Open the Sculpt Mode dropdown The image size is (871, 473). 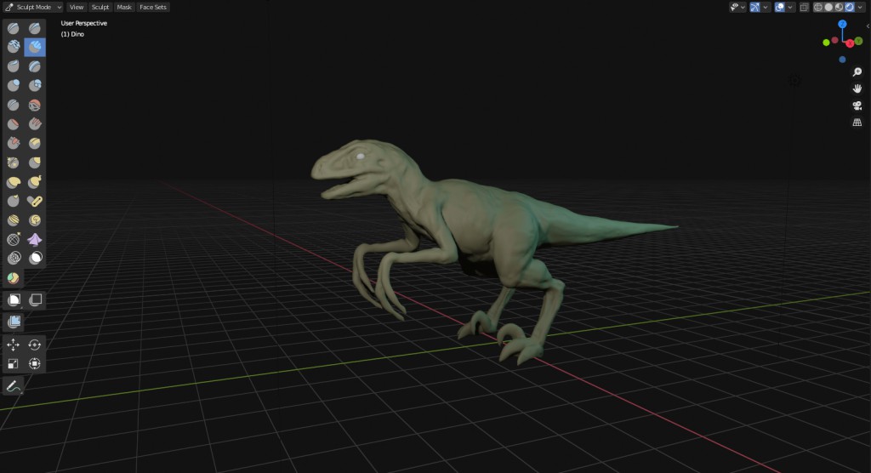34,7
